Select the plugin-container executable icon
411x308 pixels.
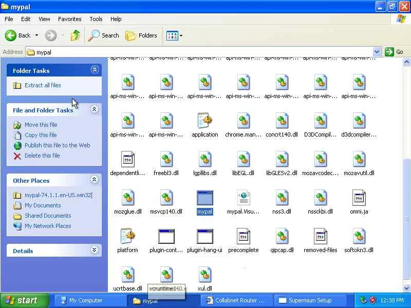point(166,236)
